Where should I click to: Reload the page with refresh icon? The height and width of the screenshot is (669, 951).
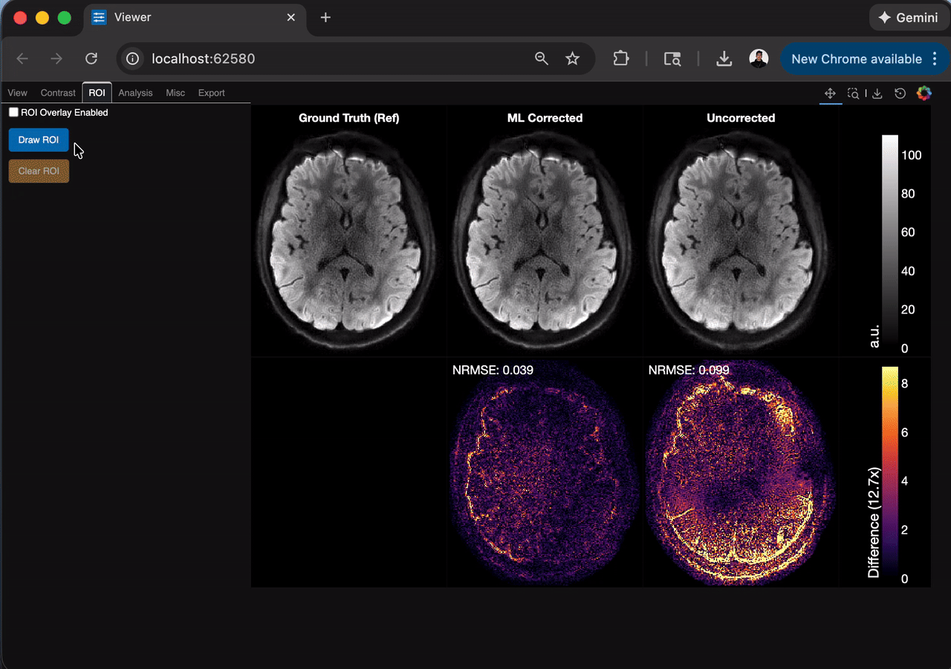(x=91, y=59)
